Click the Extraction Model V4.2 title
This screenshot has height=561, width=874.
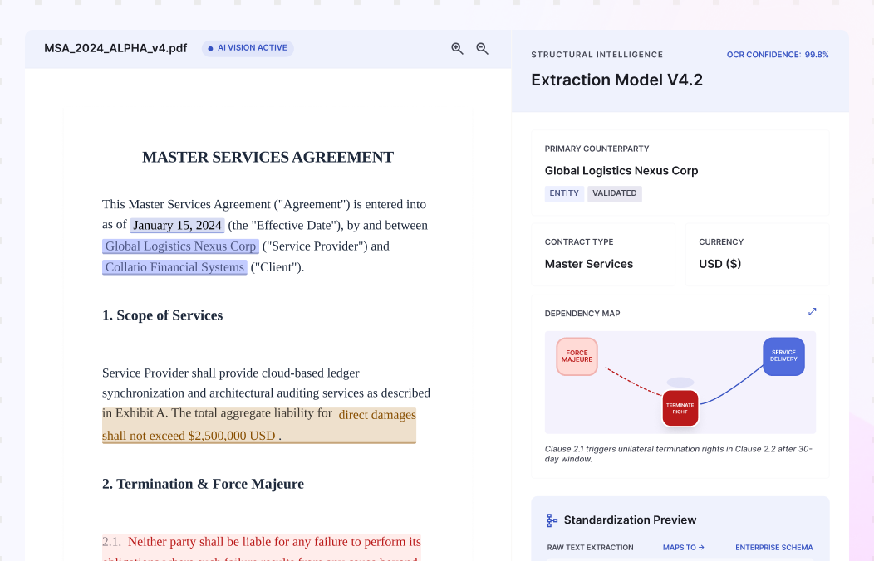tap(616, 80)
